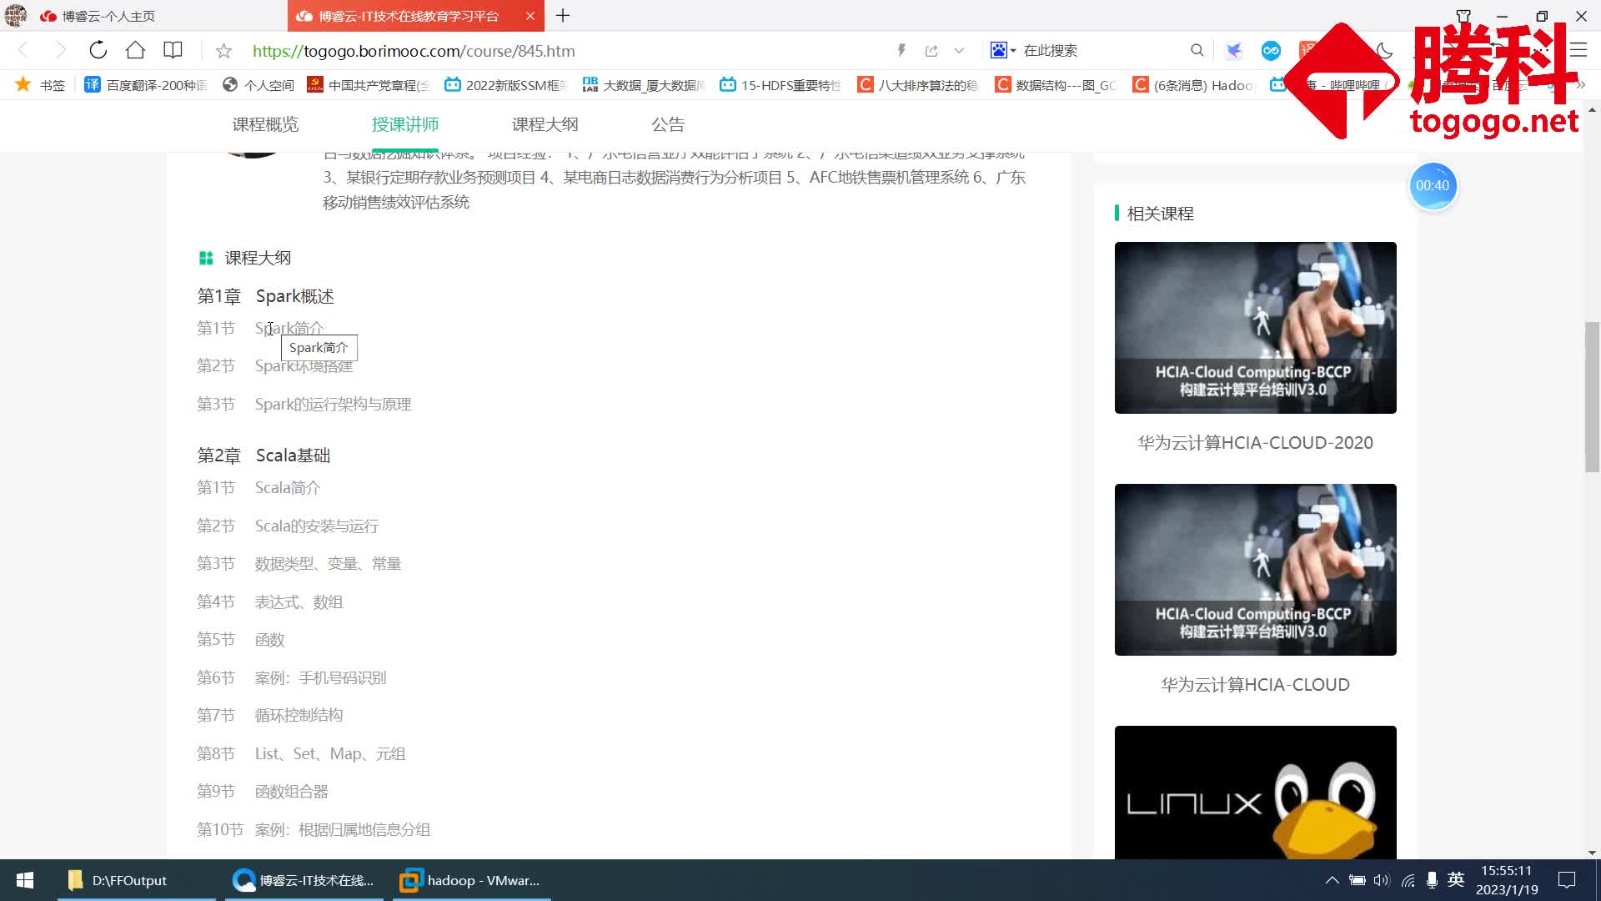Screen dimensions: 1601x901
Task: Switch to the 课程概览 tab
Action: point(265,124)
